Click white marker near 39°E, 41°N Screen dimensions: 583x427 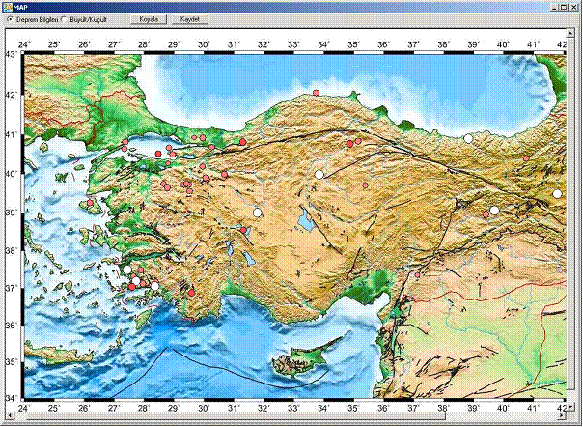[x=468, y=139]
